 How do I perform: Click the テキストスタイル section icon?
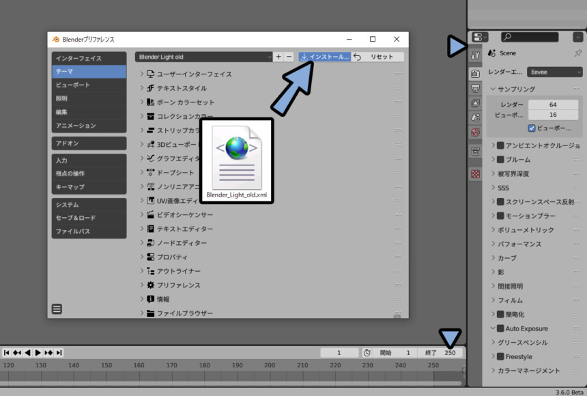(x=150, y=88)
